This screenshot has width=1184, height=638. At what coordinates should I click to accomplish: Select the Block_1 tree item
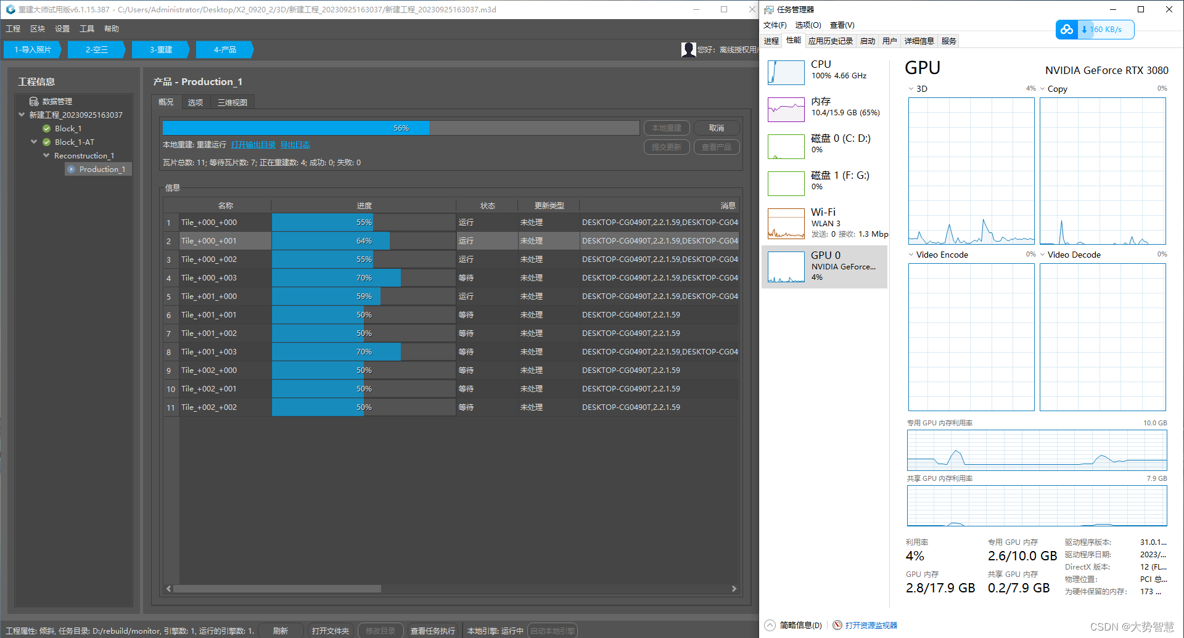(x=68, y=128)
